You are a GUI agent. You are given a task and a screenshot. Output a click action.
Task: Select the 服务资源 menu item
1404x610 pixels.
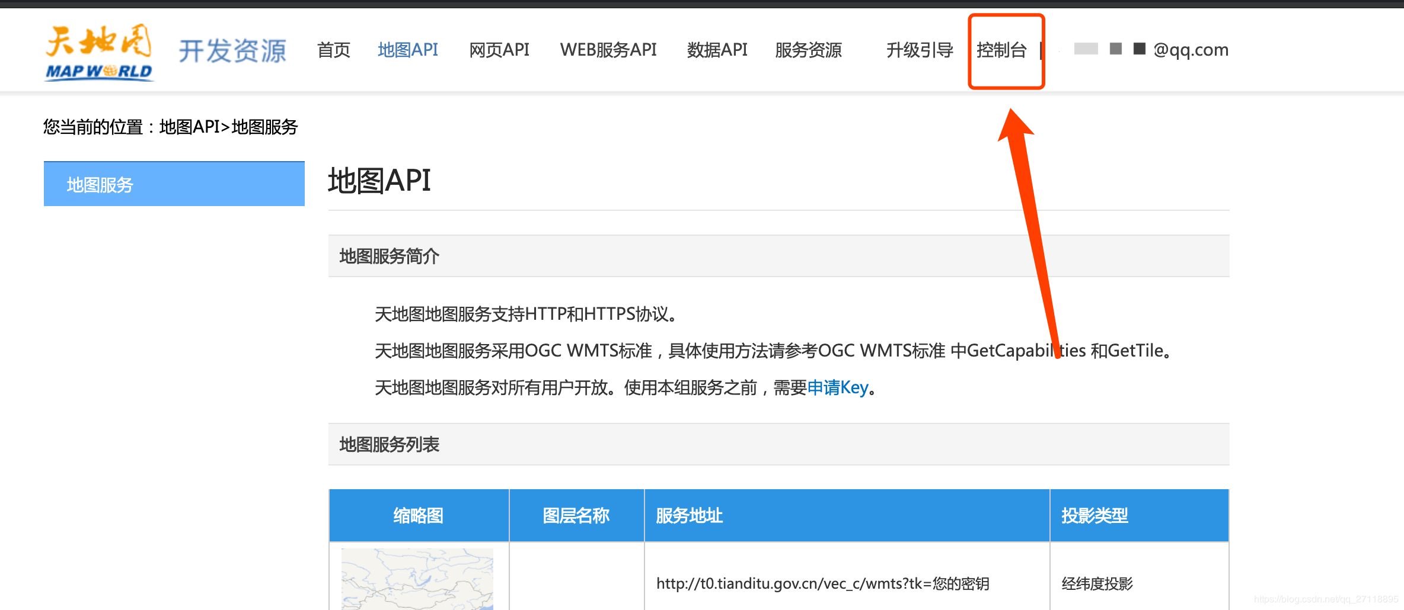[809, 50]
